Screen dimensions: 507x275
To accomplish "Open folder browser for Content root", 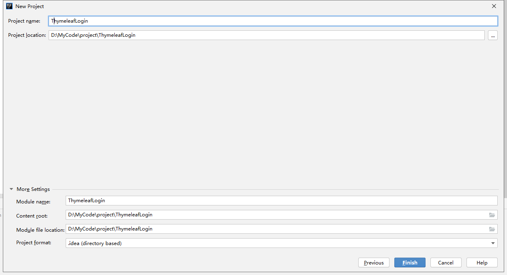I will (492, 215).
